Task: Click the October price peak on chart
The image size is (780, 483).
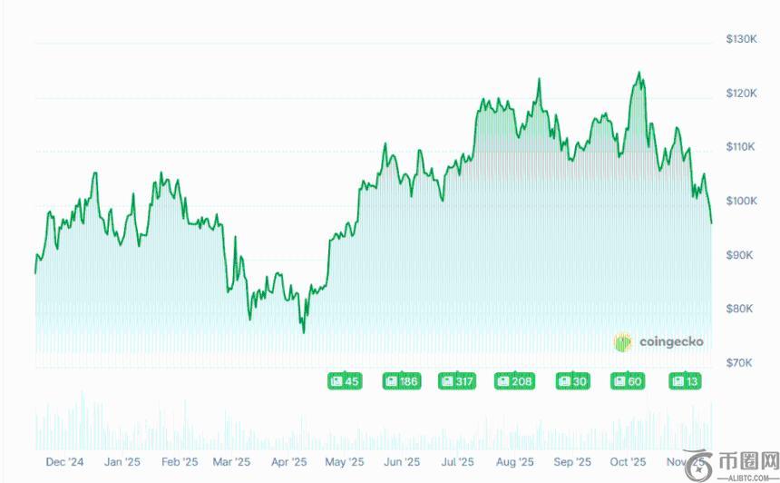Action: (639, 73)
